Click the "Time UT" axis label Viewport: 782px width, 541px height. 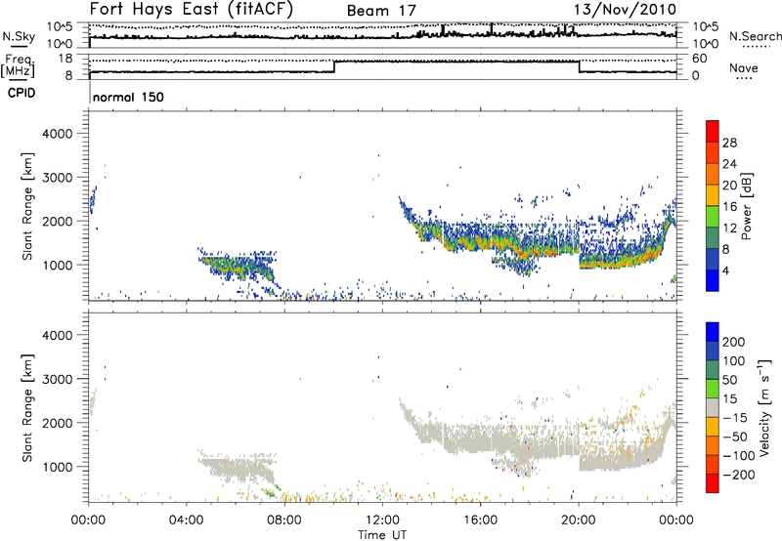(x=382, y=535)
